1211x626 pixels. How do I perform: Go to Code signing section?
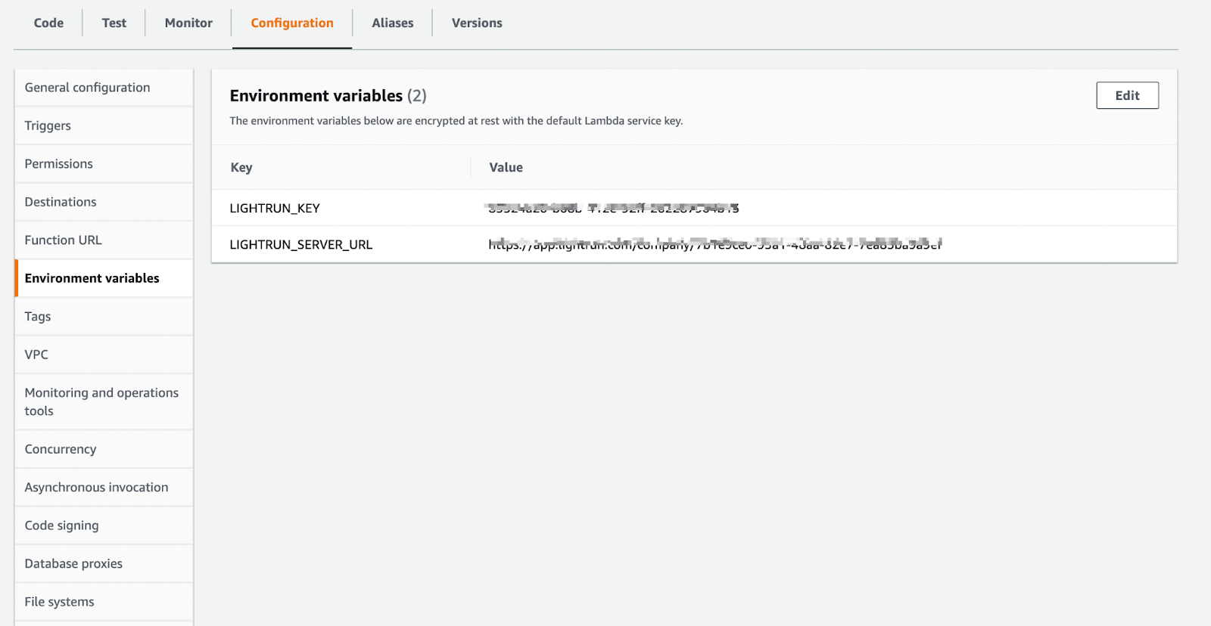[x=61, y=525]
